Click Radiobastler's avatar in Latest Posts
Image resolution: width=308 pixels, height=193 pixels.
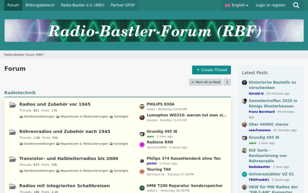(x=244, y=150)
